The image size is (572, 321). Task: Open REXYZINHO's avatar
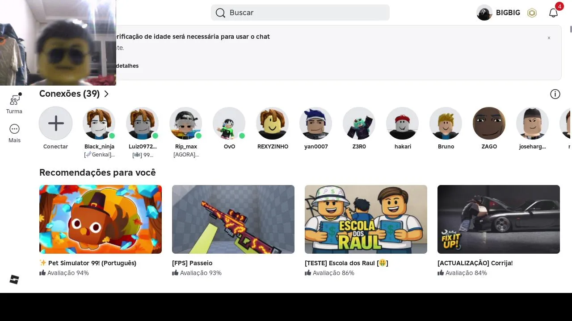coord(273,123)
